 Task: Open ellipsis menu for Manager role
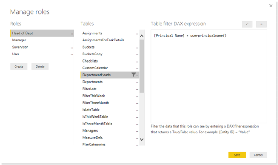(x=72, y=41)
